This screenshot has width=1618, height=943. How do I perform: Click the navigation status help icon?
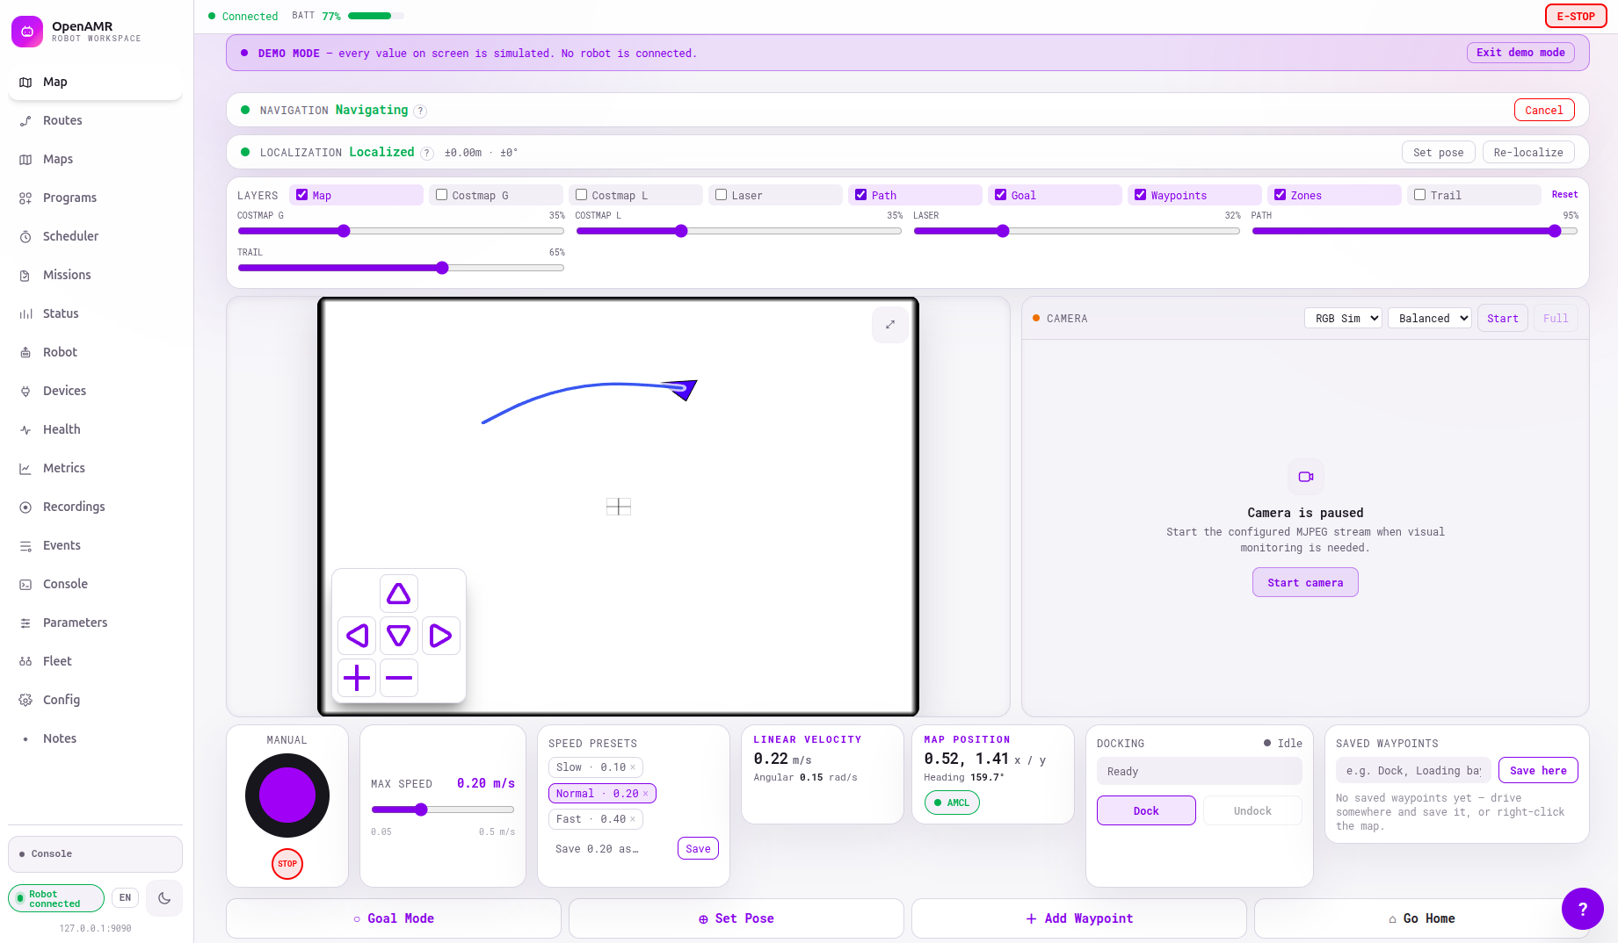pos(420,111)
